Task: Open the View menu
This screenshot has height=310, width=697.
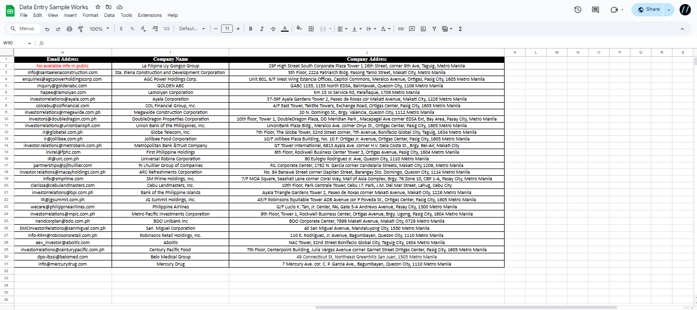Action: coord(53,15)
